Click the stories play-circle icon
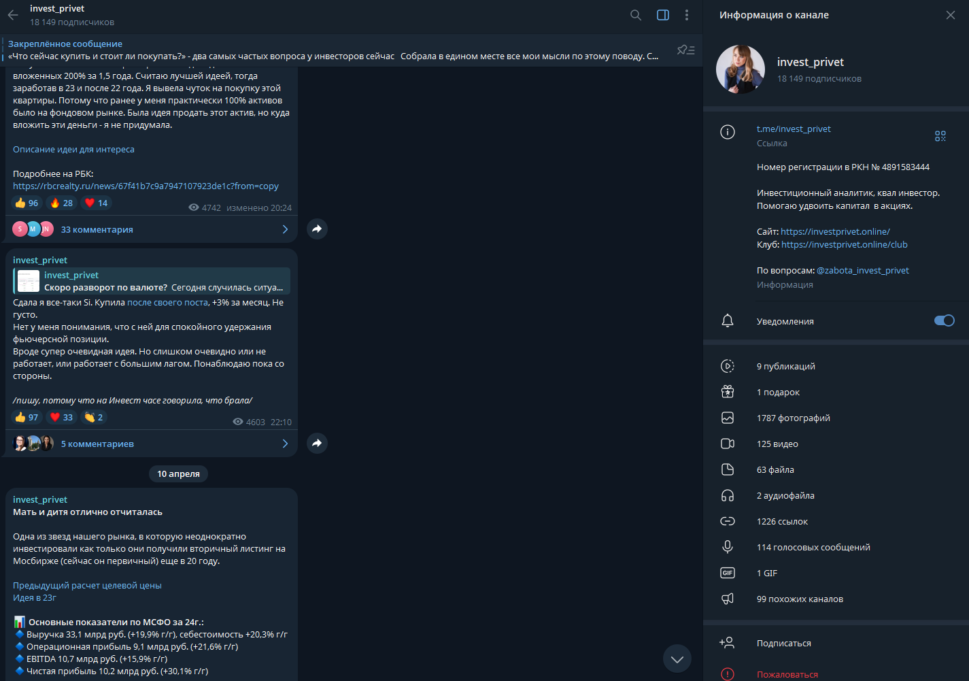This screenshot has height=681, width=969. [728, 366]
